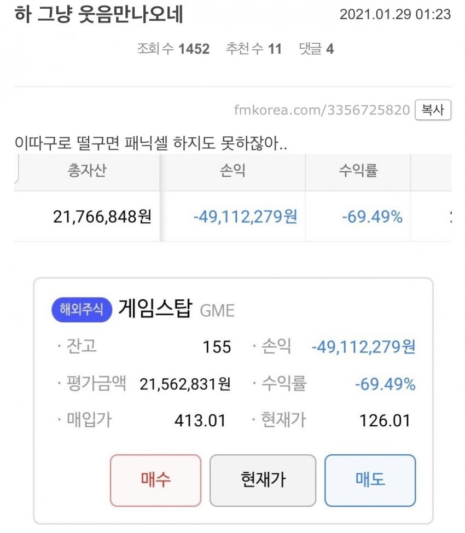This screenshot has width=465, height=533.
Task: Click the 총자산 column header
Action: tap(86, 171)
